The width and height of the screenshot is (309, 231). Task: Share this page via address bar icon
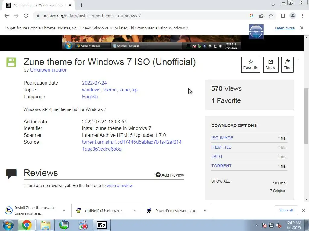click(x=261, y=16)
